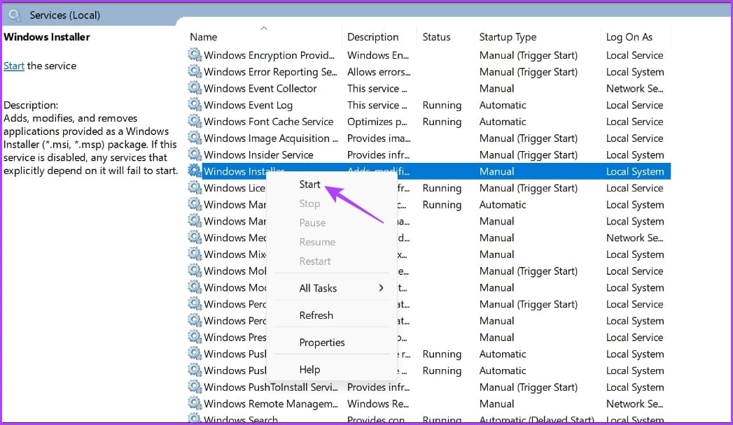The height and width of the screenshot is (425, 733).
Task: Choose Start in the context menu
Action: [309, 185]
